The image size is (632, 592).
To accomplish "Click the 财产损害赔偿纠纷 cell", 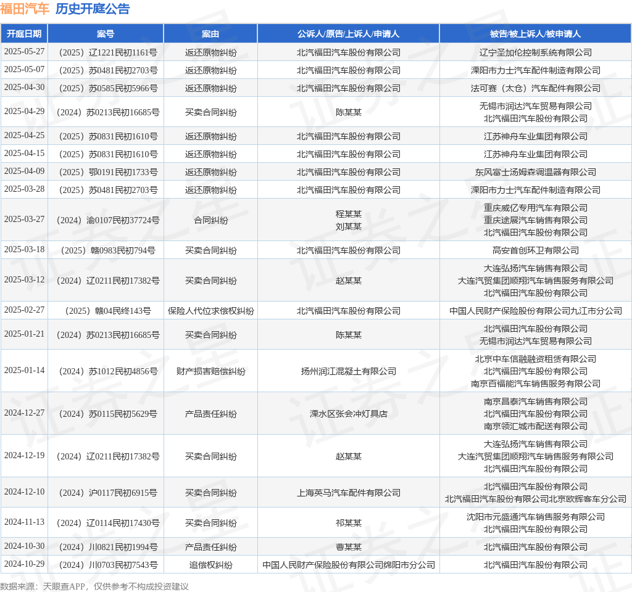I will (x=210, y=371).
